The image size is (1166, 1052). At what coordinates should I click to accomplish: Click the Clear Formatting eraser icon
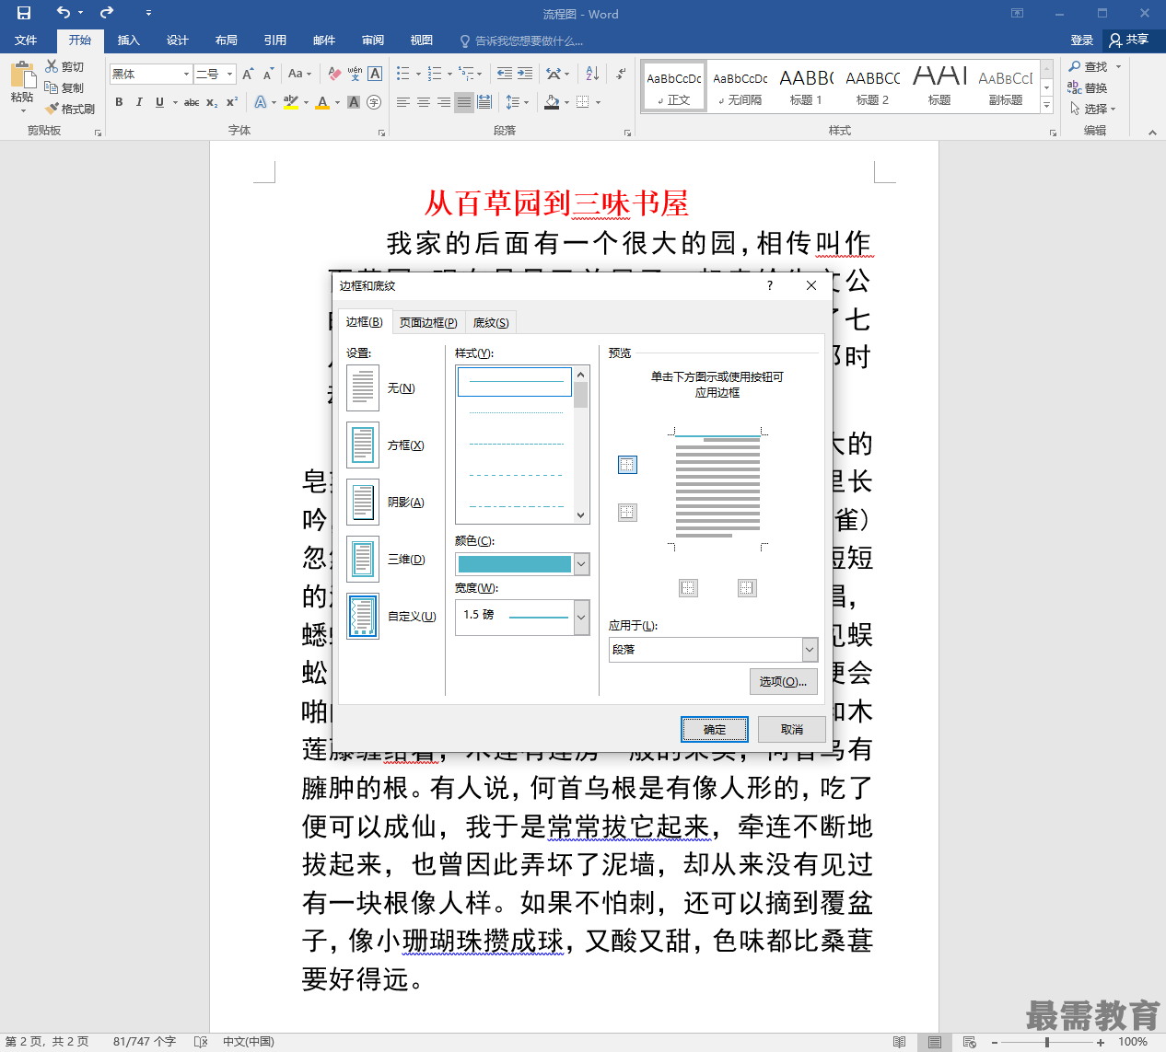coord(334,74)
